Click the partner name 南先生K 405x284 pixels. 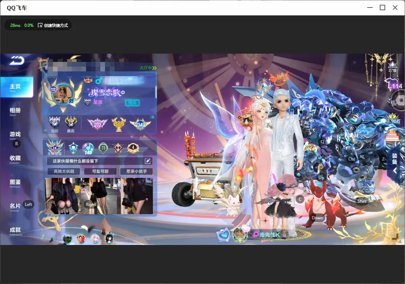(269, 235)
